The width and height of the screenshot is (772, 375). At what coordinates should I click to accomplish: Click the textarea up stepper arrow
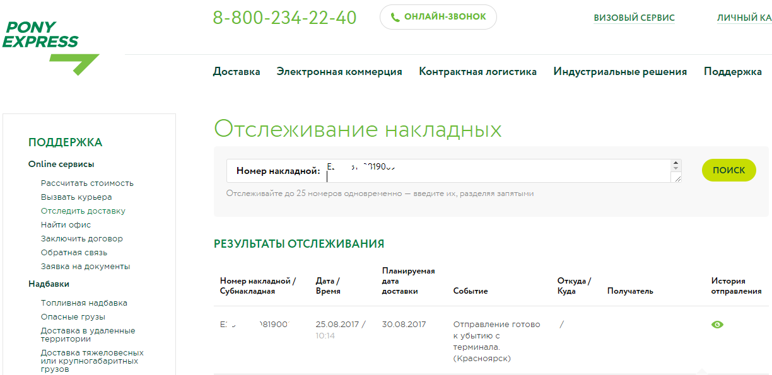coord(677,163)
